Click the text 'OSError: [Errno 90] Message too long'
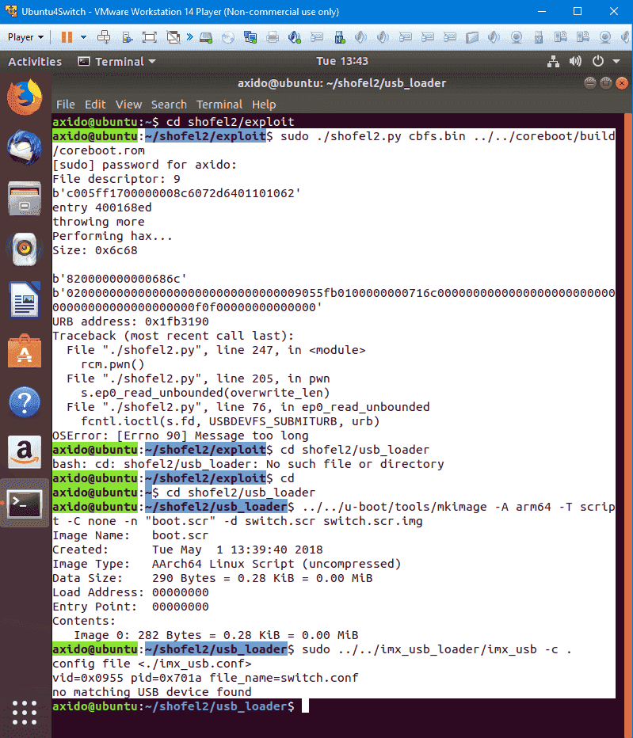The image size is (633, 738). tap(181, 436)
